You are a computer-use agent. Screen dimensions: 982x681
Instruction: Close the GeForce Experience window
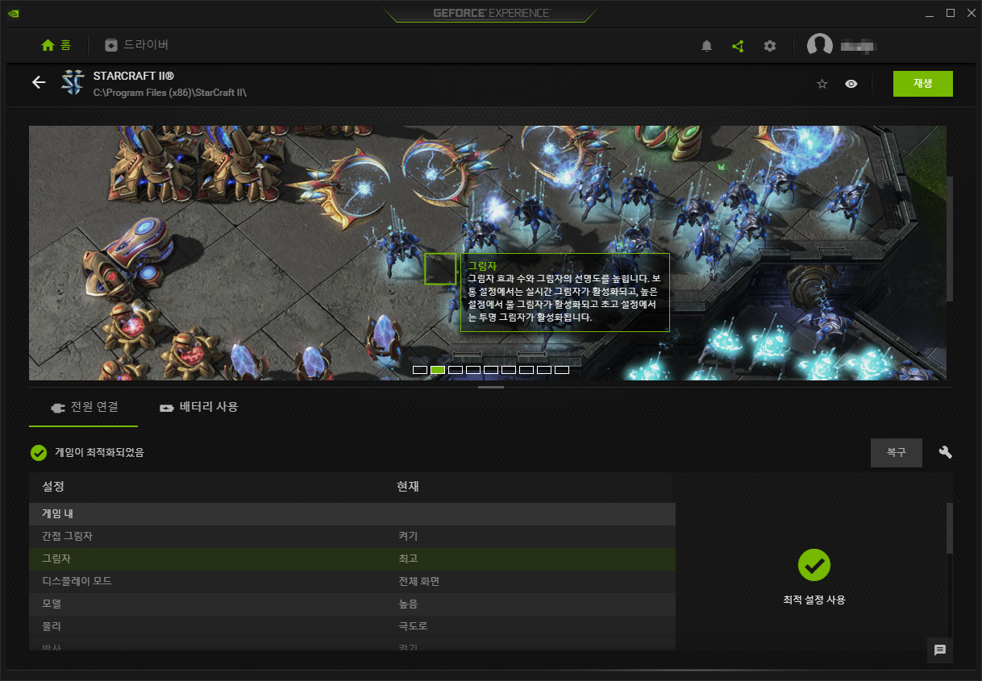970,13
